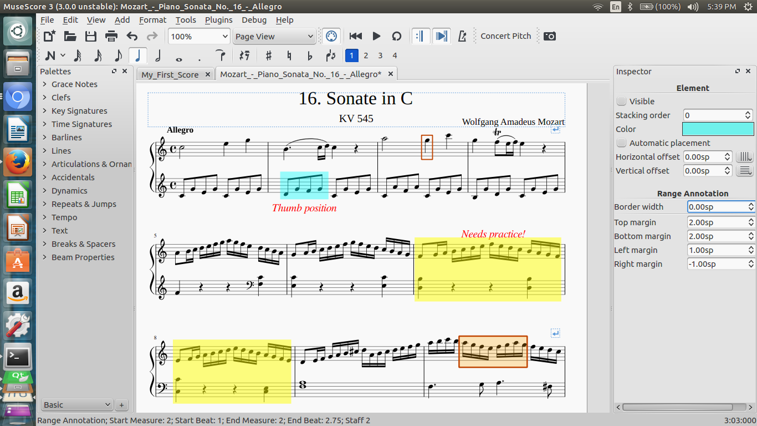Apply a natural accidental
The image size is (757, 426).
(x=289, y=55)
